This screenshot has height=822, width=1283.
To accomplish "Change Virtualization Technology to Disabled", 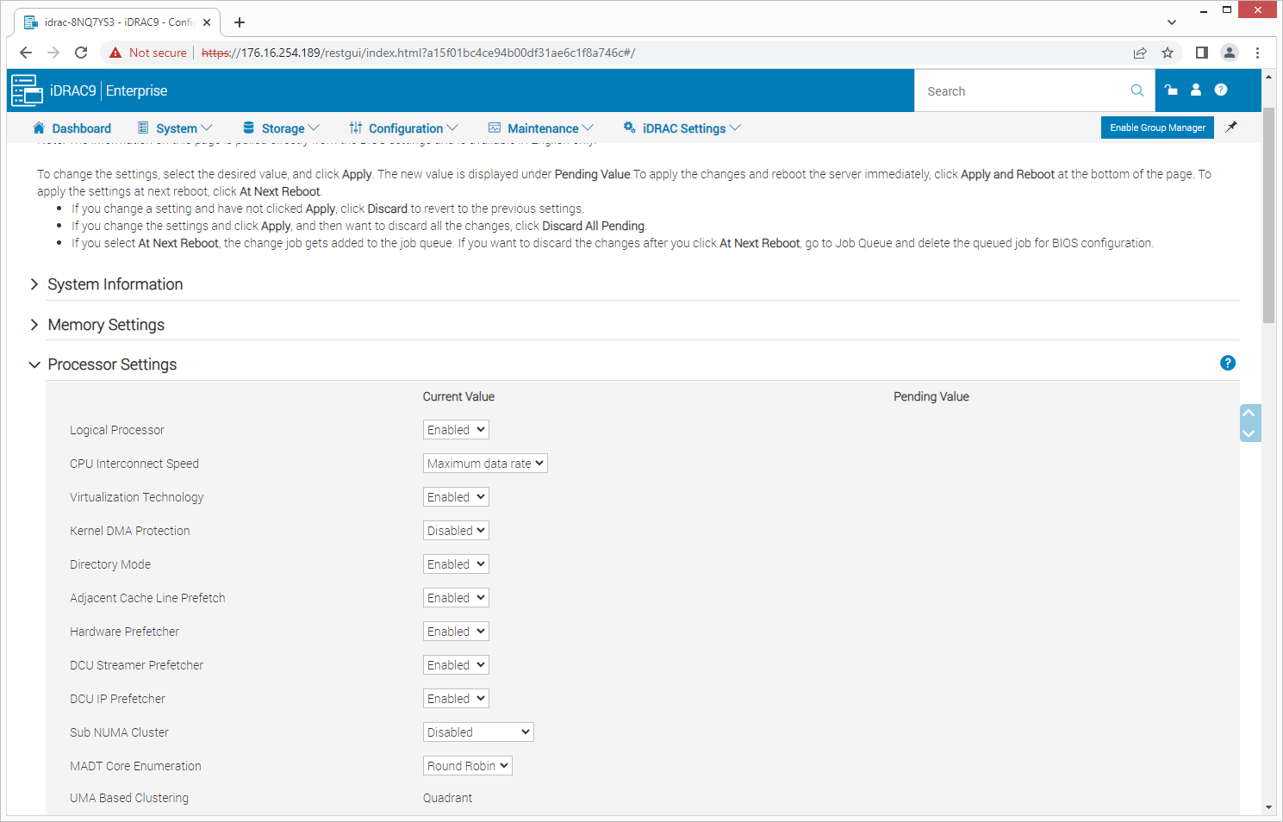I will [x=456, y=496].
